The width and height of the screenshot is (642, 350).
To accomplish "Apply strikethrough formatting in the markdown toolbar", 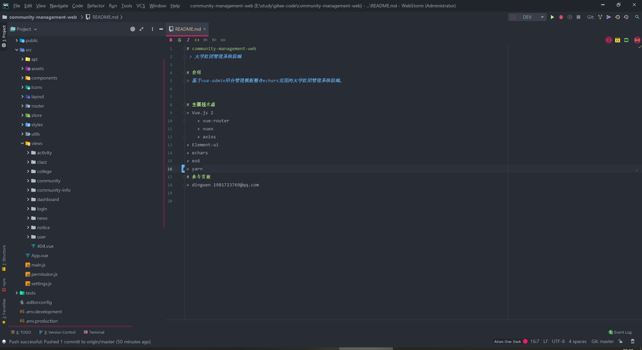I will click(180, 40).
